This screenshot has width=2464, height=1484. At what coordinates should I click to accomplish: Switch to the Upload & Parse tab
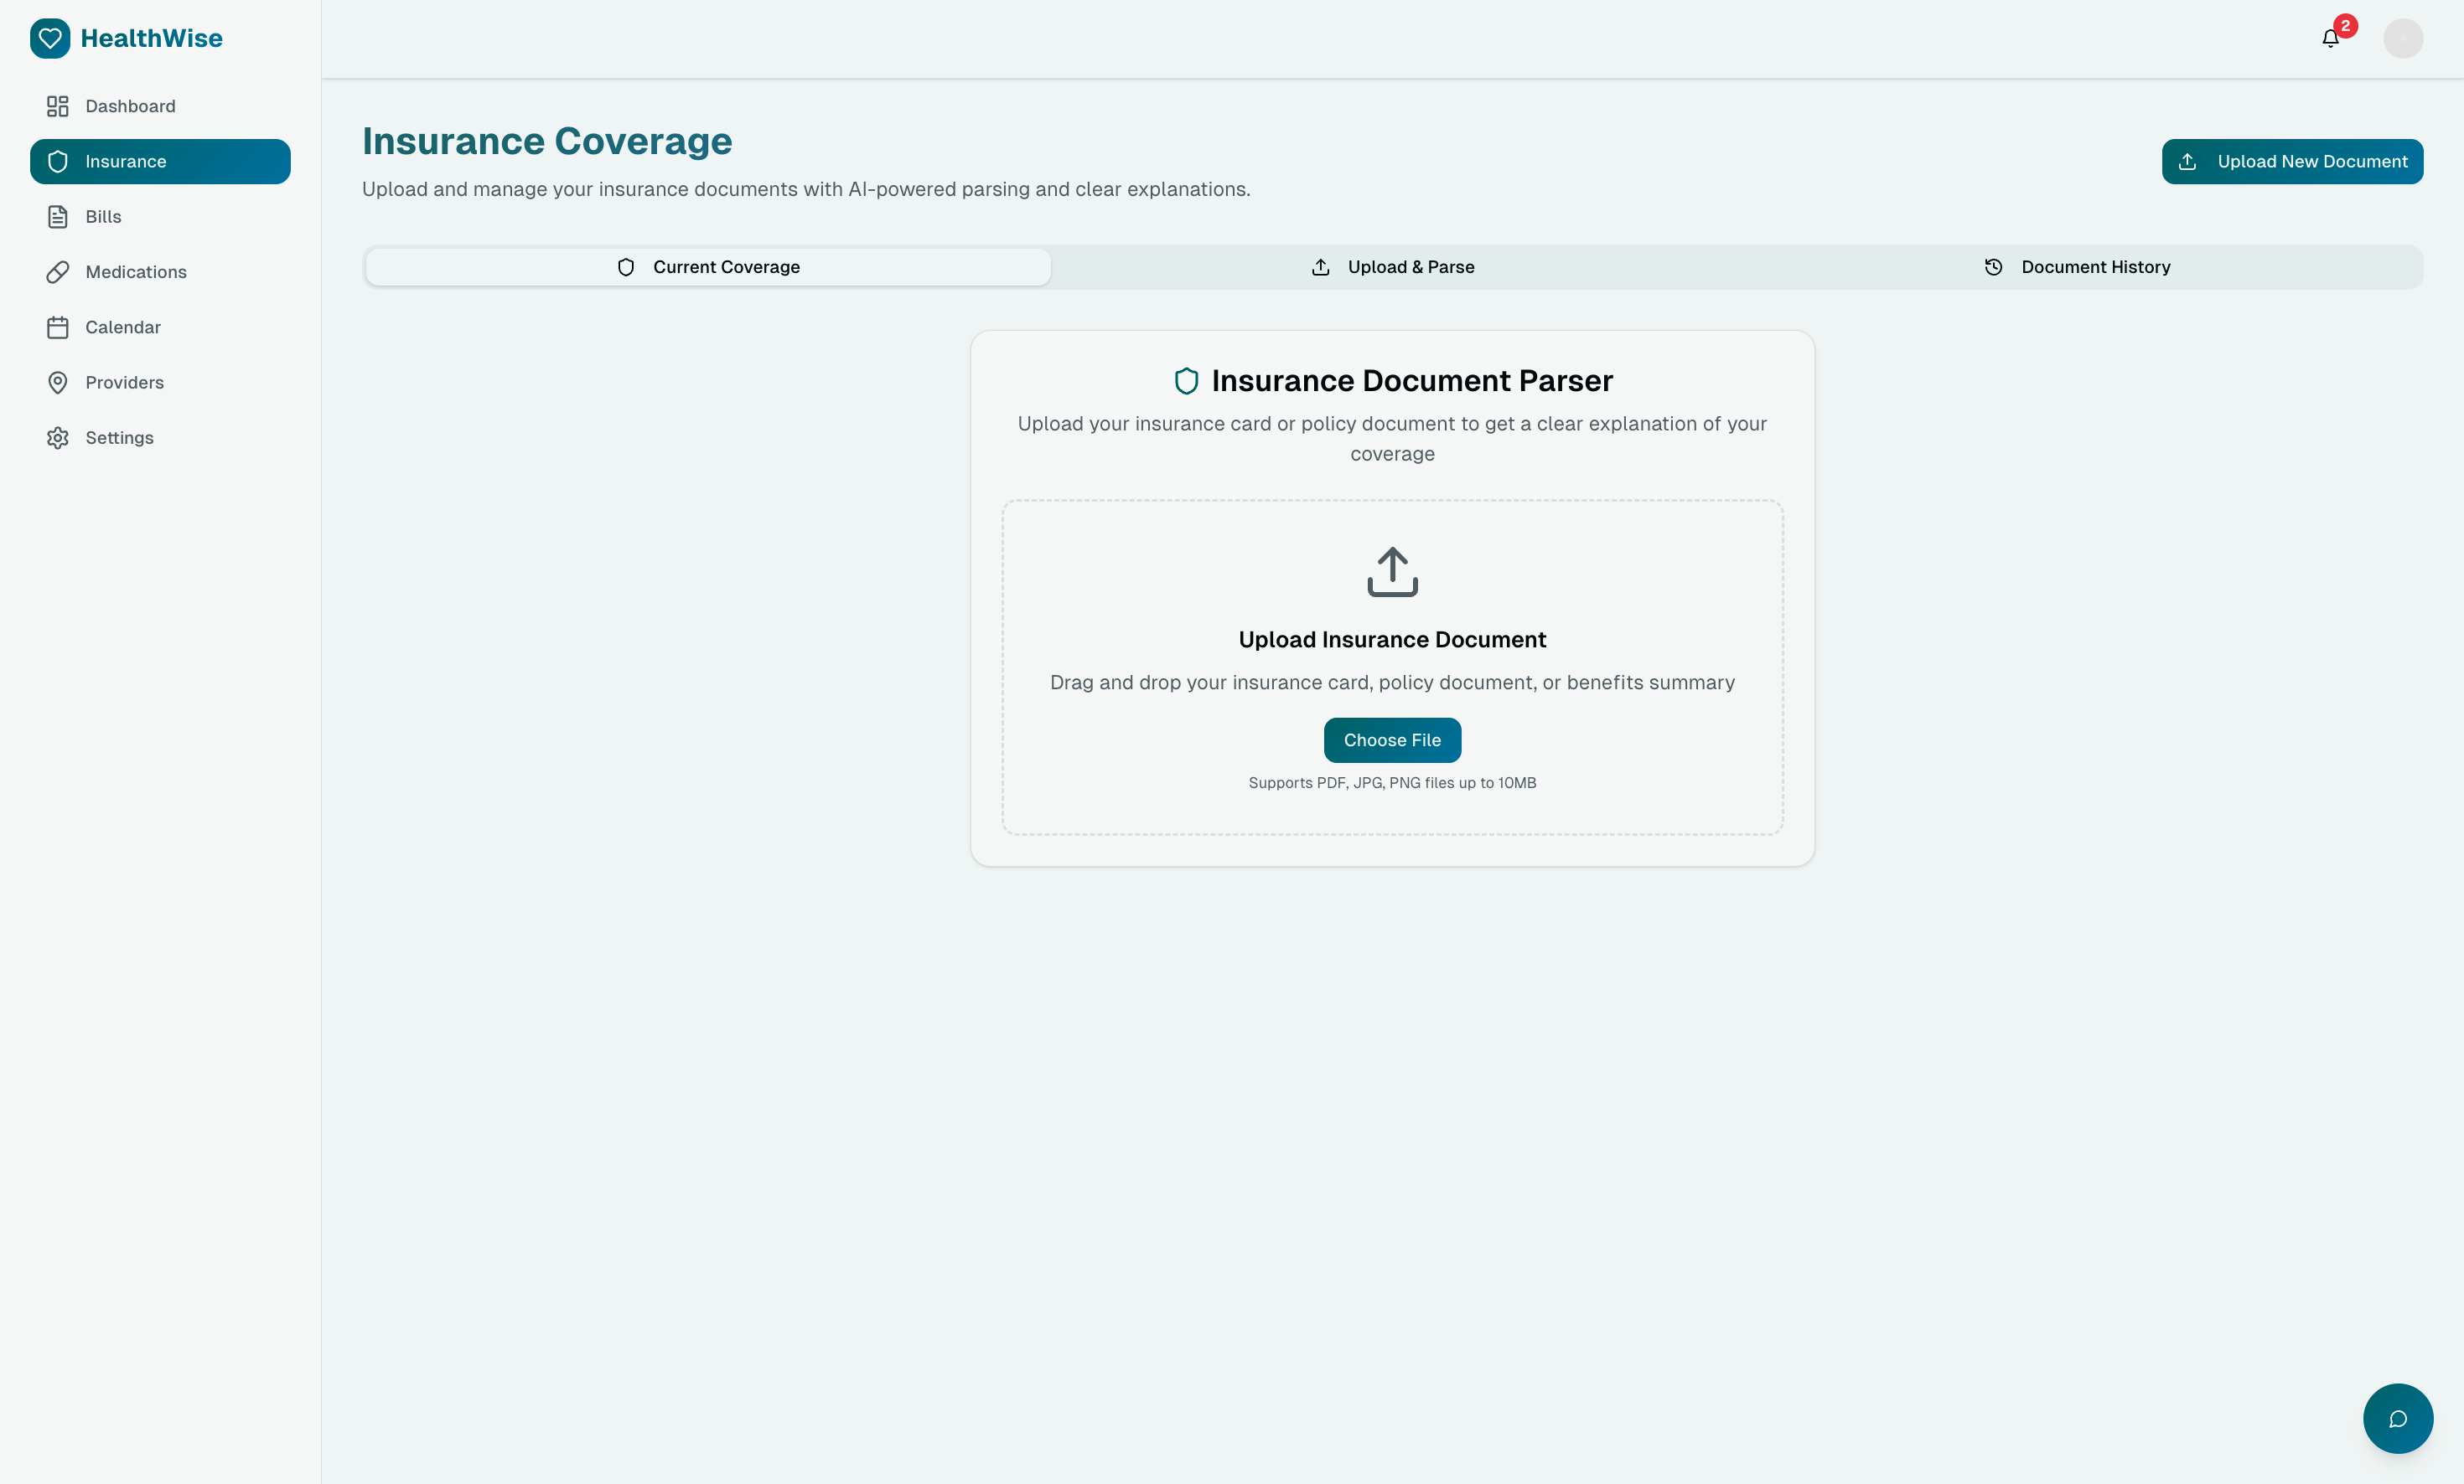pos(1392,267)
